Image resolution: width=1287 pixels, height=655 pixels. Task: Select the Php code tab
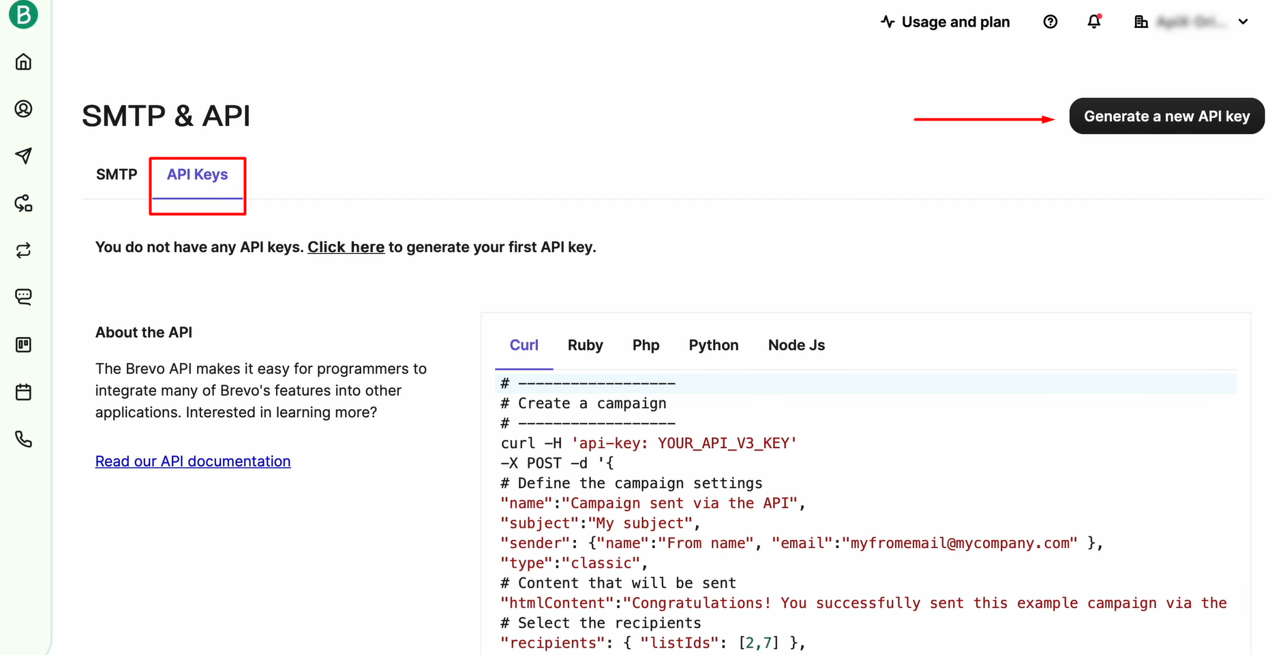646,345
